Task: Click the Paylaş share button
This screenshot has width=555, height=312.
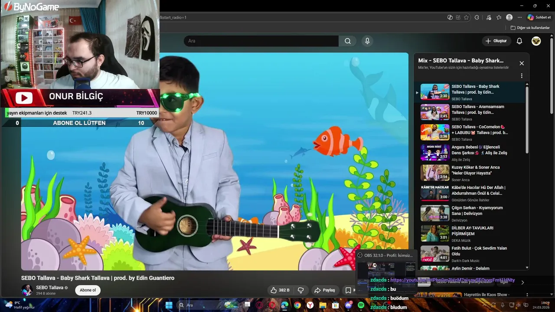Action: coord(324,290)
